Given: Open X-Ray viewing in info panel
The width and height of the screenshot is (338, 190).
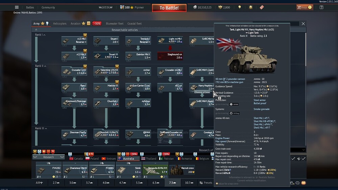Looking at the screenshot, I should 235,113.
